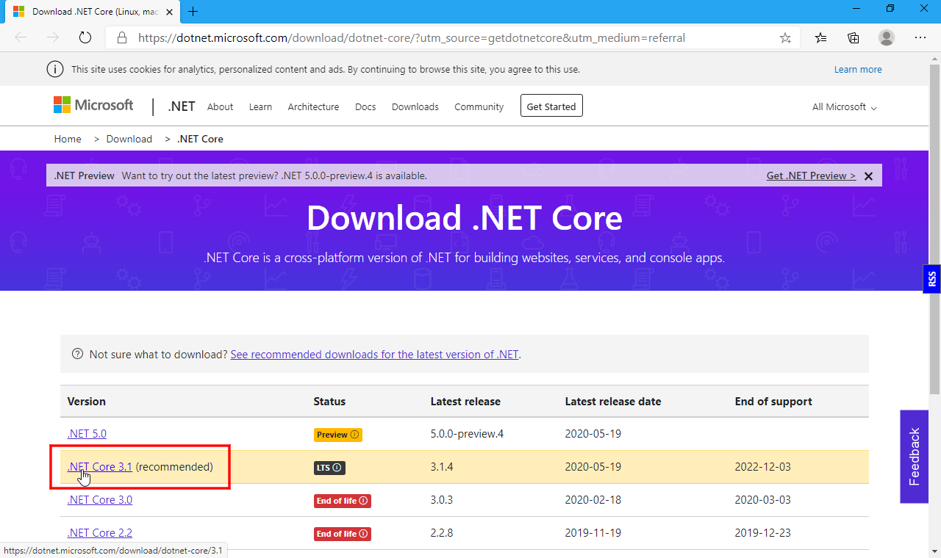Add page to favorites star icon
The image size is (941, 558).
click(785, 38)
